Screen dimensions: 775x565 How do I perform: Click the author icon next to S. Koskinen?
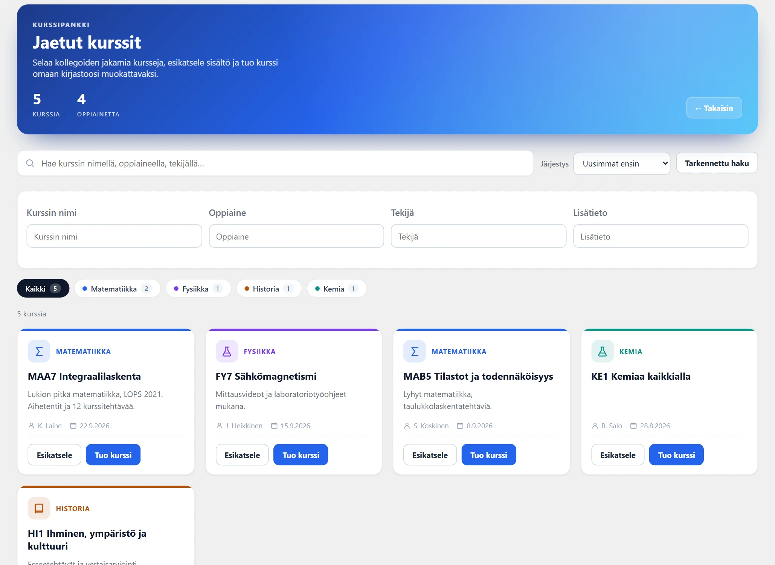407,426
